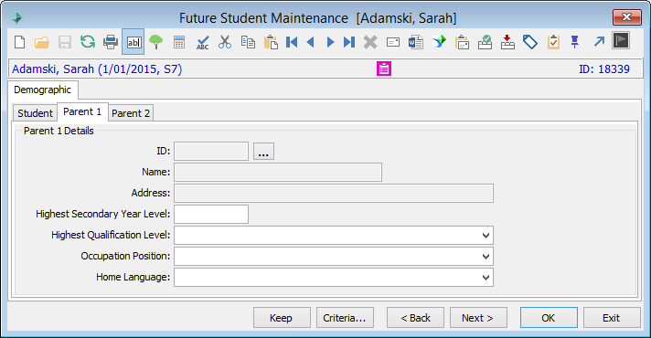Viewport: 651px width, 338px height.
Task: Click the Next > button
Action: [478, 318]
